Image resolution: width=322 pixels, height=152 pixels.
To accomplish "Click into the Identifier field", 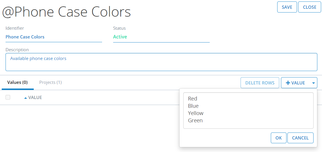I will 54,37.
